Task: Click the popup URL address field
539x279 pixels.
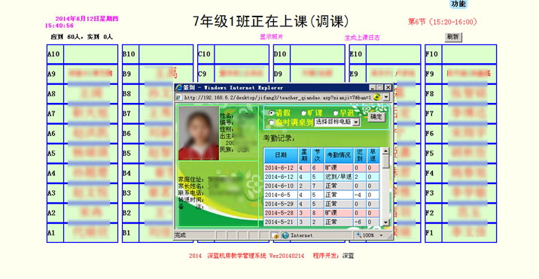Action: tap(277, 98)
